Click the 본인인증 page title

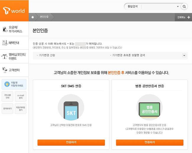(40, 30)
